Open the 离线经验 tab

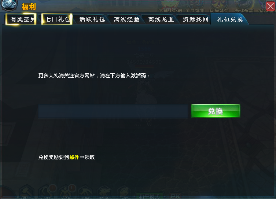[126, 19]
